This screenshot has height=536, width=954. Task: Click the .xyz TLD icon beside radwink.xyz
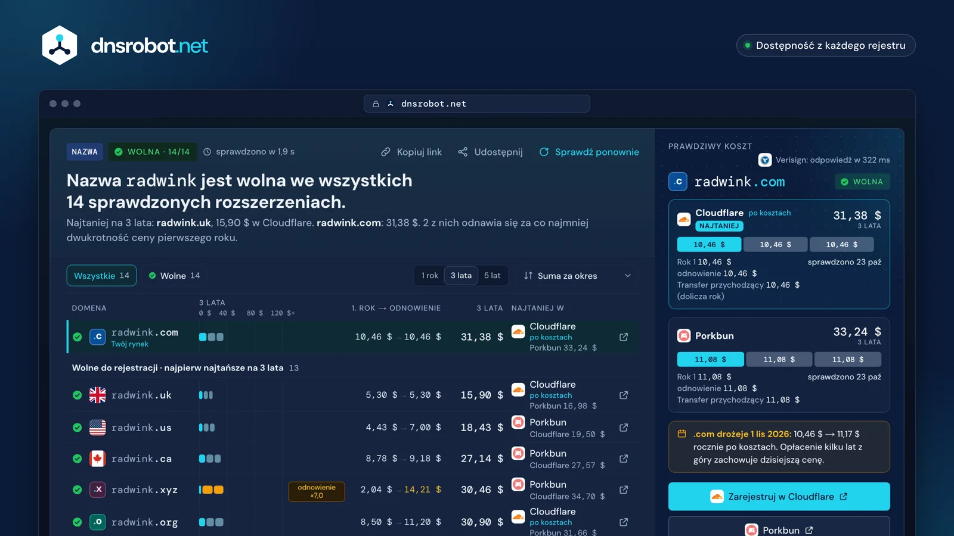click(x=98, y=490)
